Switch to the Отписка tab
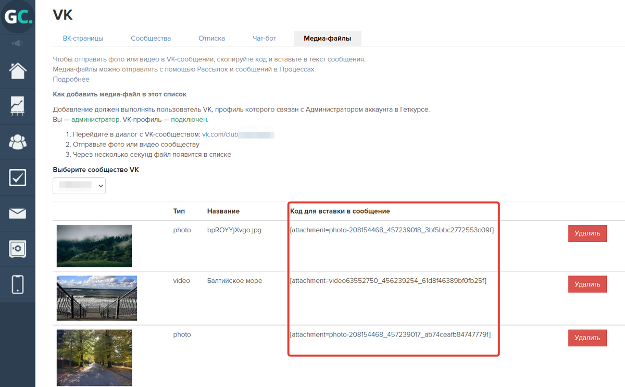Viewport: 625px width, 387px height. tap(212, 39)
